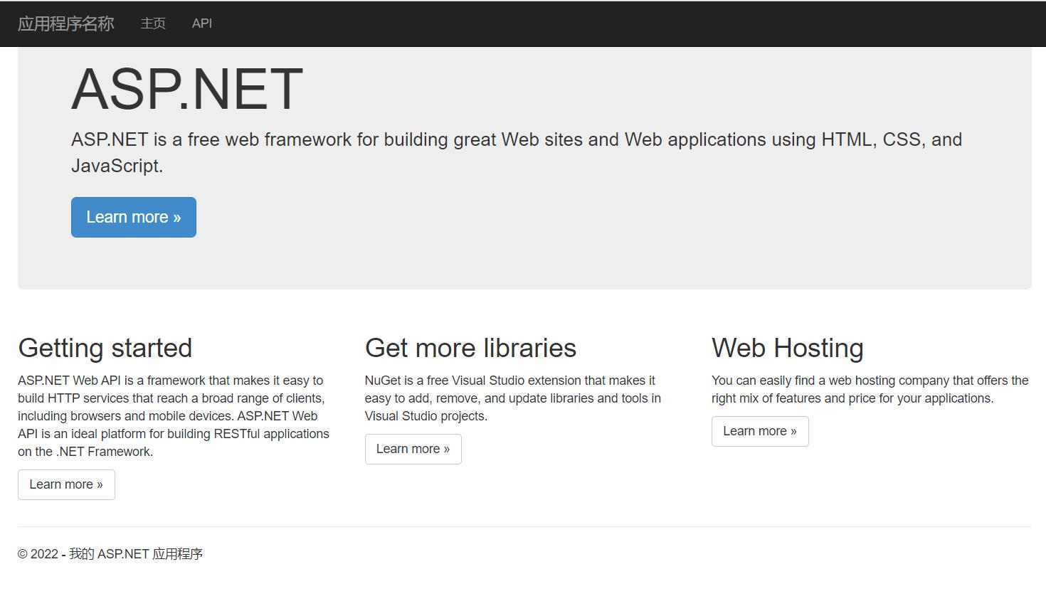
Task: Click Learn more under Web Hosting
Action: (760, 431)
